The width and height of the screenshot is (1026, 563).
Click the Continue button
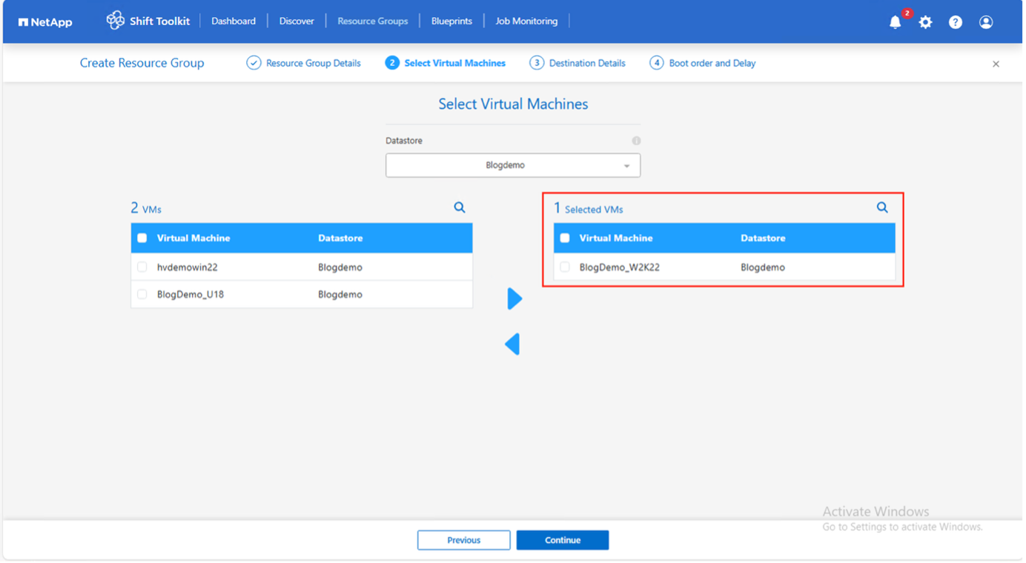click(563, 540)
